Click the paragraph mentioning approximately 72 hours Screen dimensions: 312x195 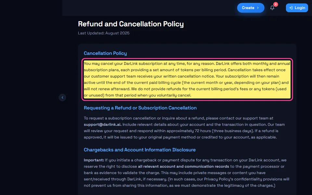[184, 128]
